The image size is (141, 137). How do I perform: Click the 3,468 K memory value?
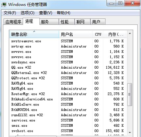(117, 115)
